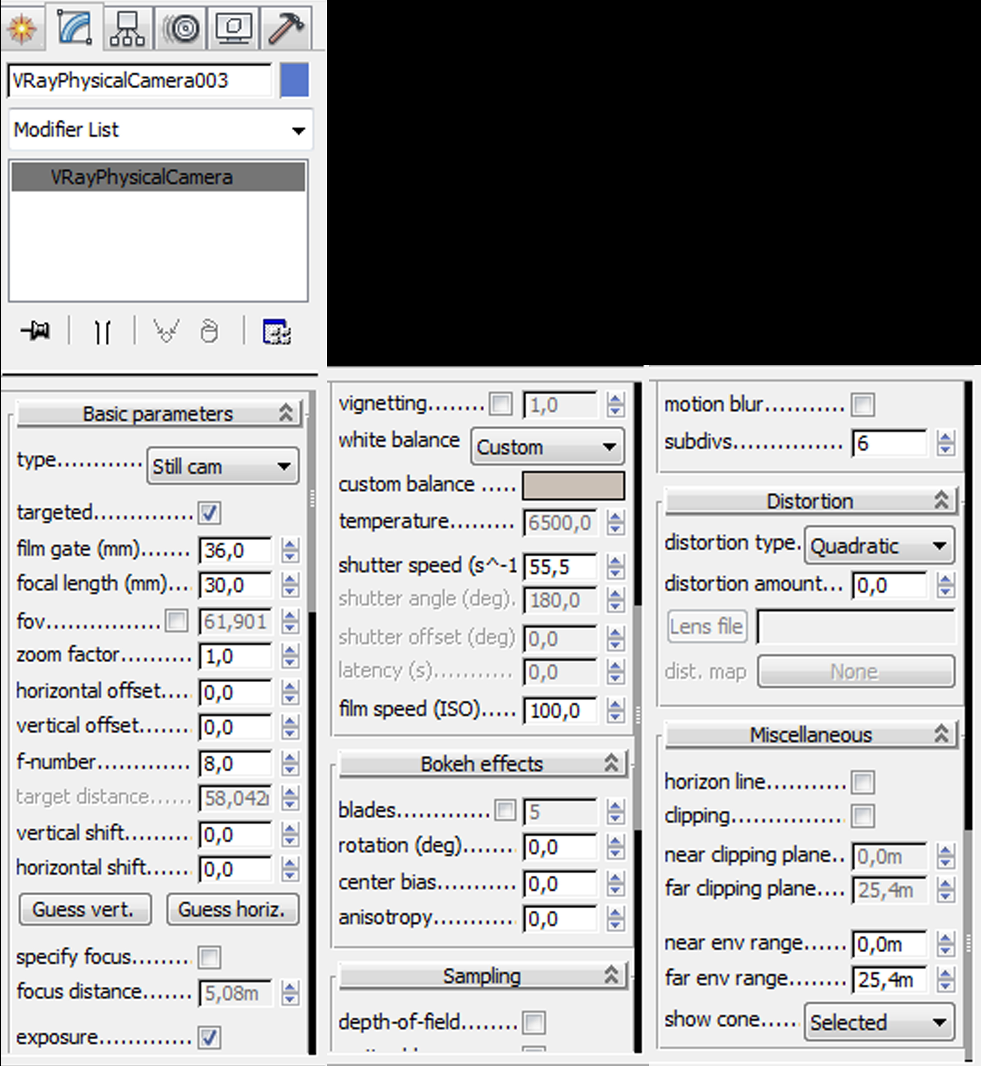Collapse the Bokeh effects rollout
The width and height of the screenshot is (981, 1066).
[482, 764]
